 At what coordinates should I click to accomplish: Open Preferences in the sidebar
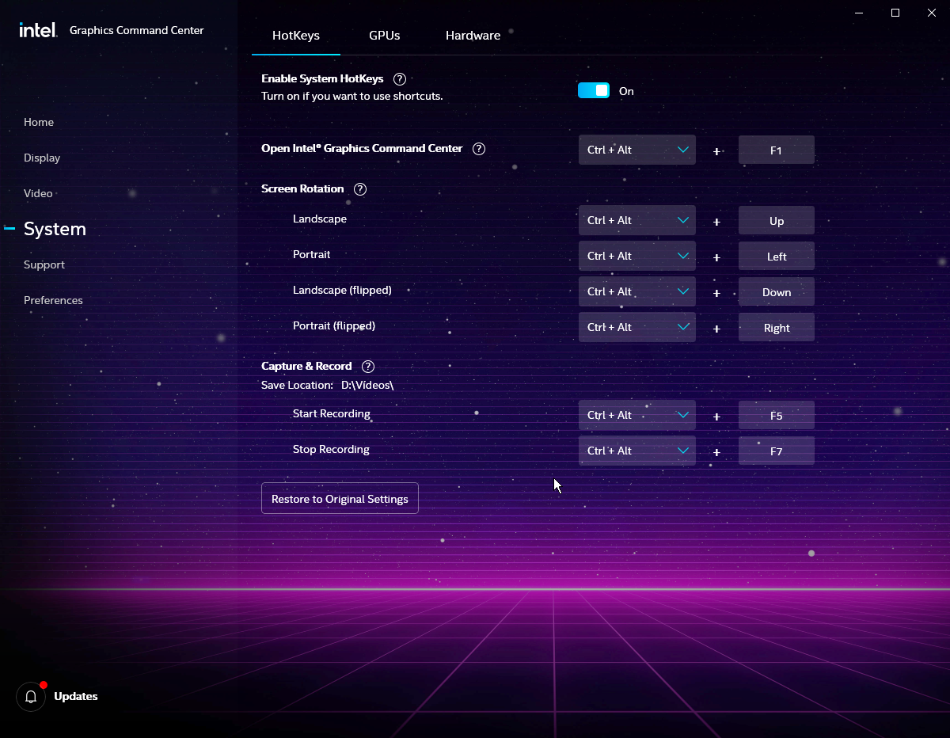pos(53,300)
